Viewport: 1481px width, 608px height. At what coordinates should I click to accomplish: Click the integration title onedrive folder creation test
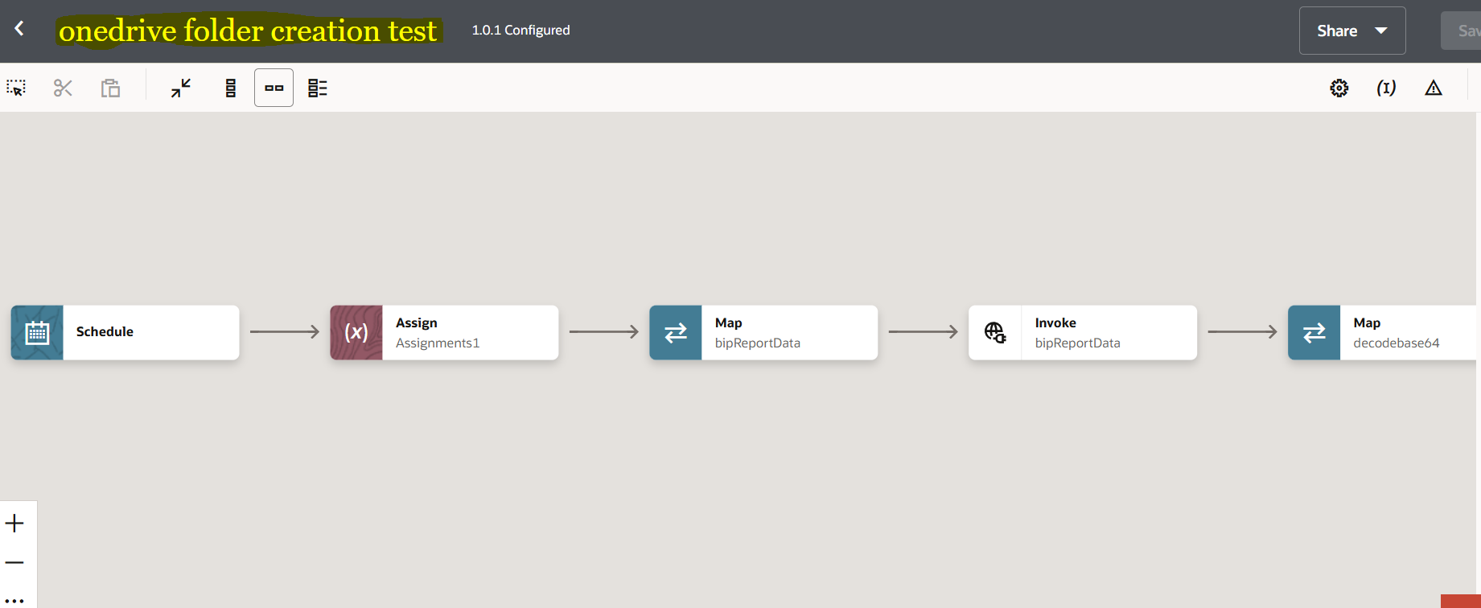[x=248, y=31]
